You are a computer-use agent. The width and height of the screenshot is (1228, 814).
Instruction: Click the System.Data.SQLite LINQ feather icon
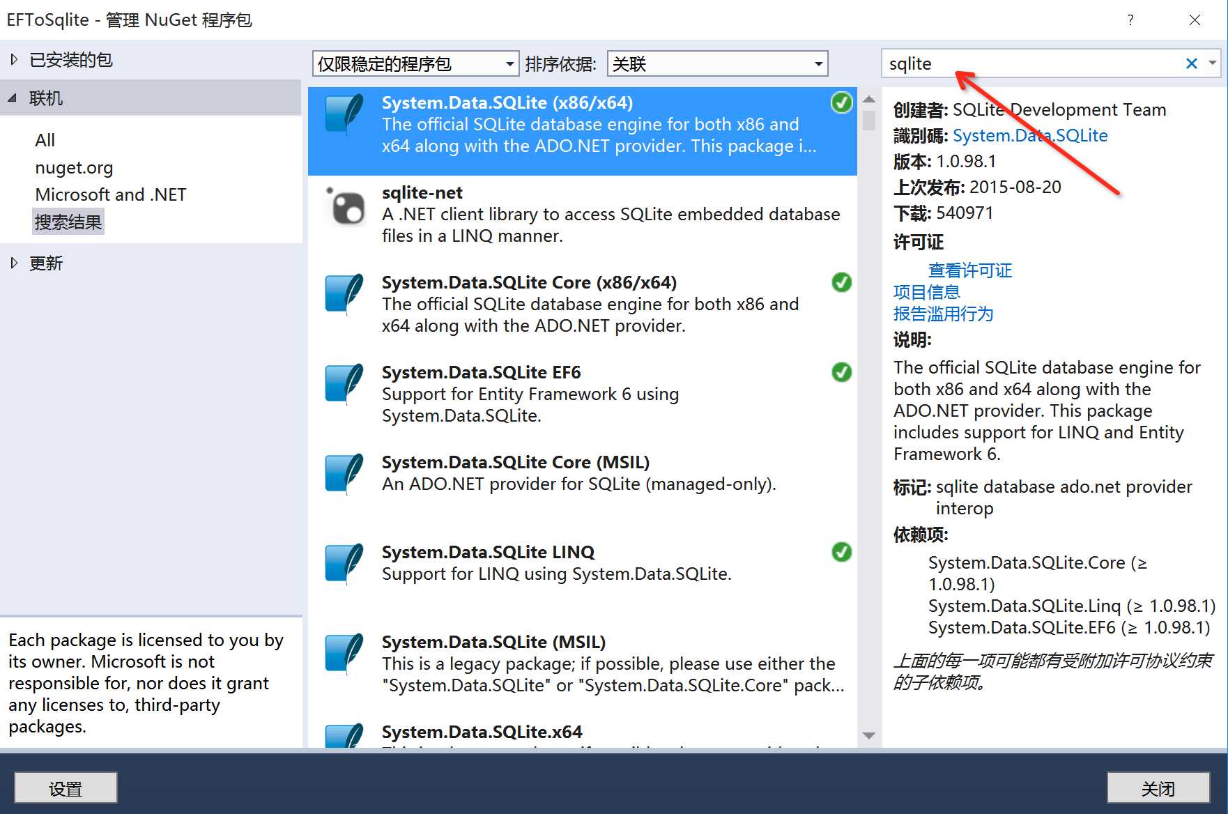coord(344,564)
